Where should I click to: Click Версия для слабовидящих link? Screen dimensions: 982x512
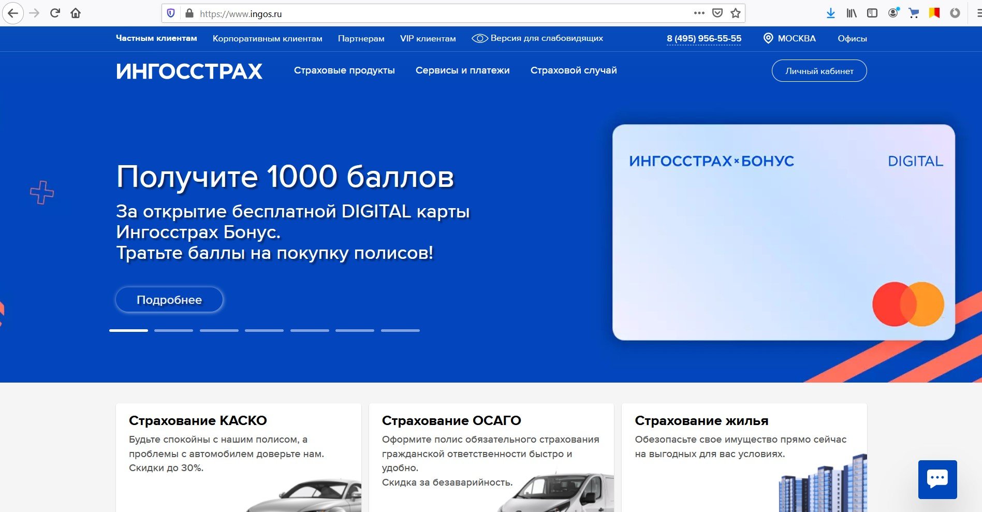click(x=547, y=38)
